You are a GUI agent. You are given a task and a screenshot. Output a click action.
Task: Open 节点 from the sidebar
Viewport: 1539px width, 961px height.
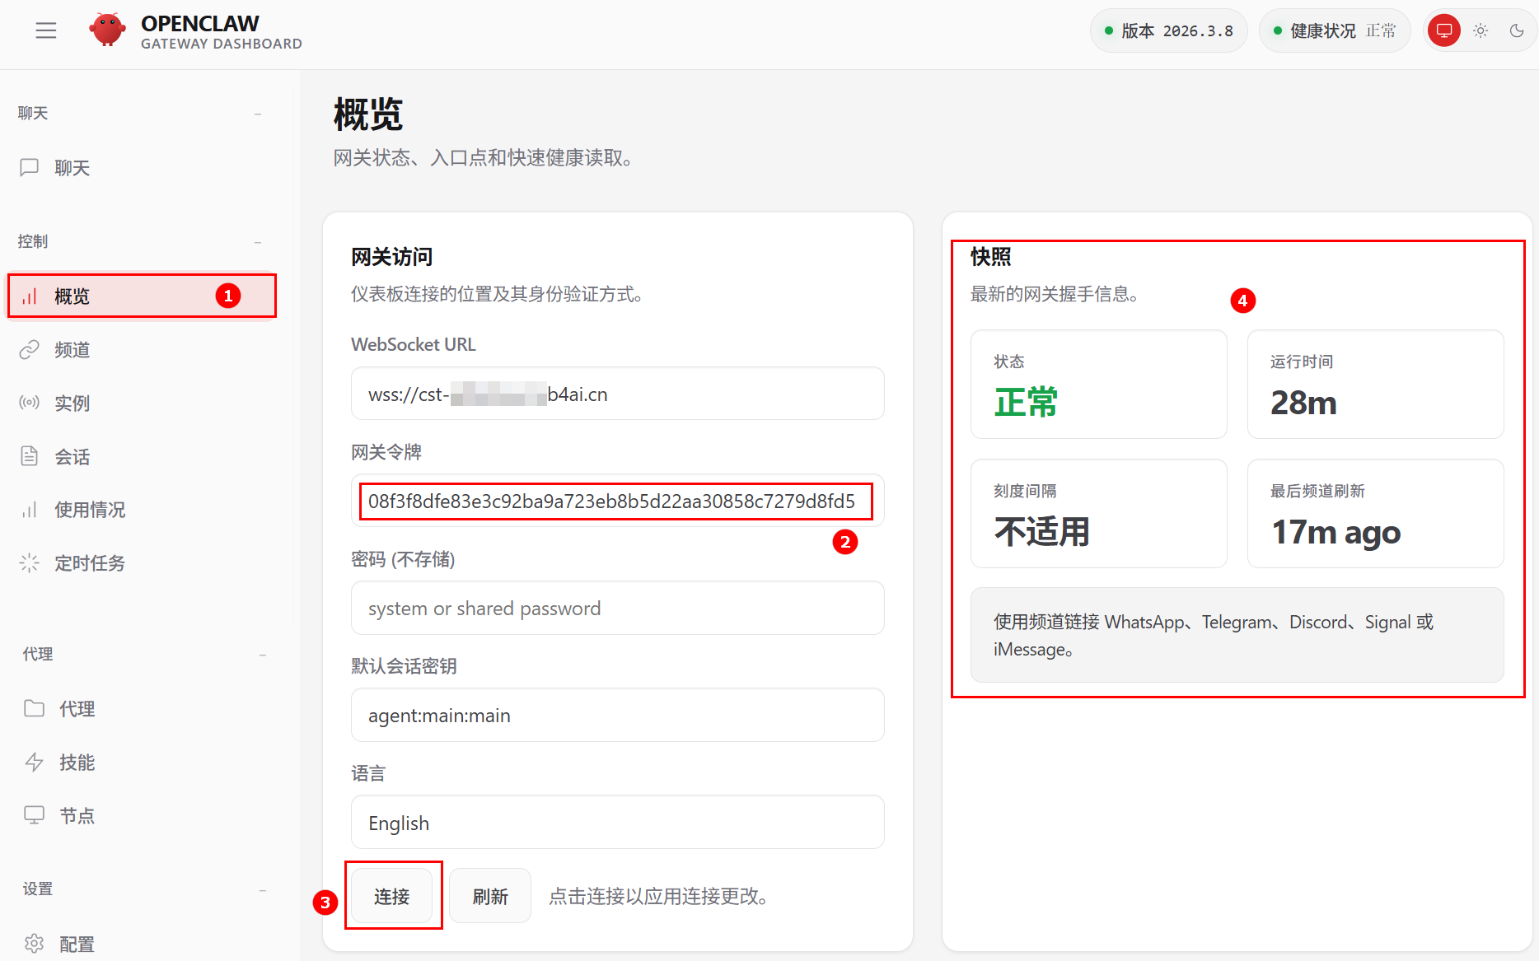(x=77, y=815)
